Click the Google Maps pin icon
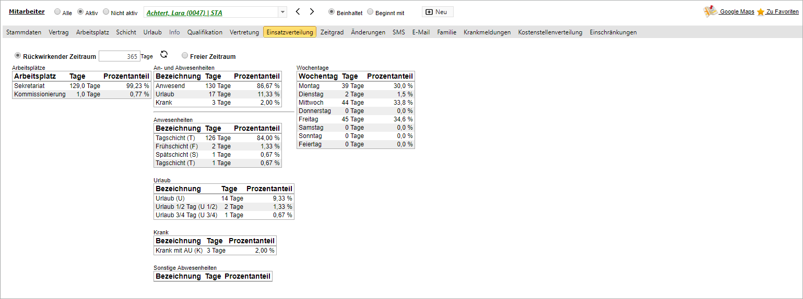803x299 pixels. click(x=710, y=11)
